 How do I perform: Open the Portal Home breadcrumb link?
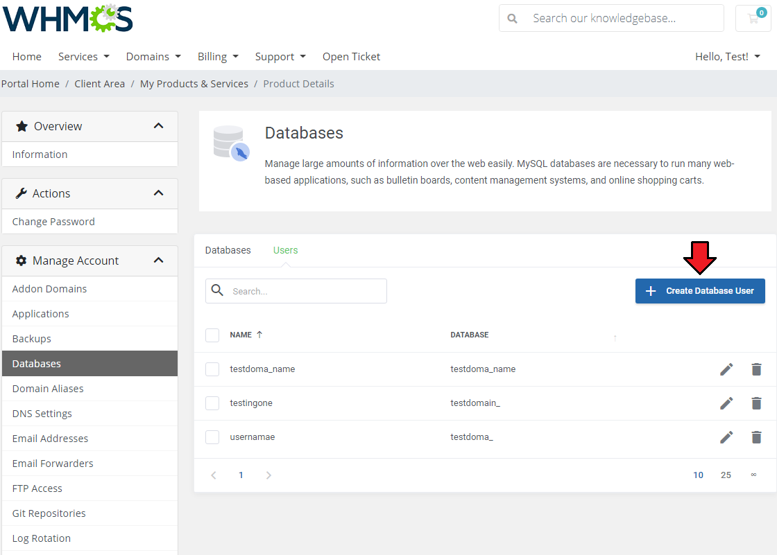point(31,84)
